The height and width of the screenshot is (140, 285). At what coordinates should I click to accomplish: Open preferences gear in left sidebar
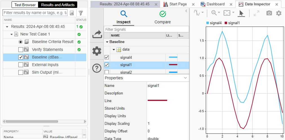(97, 51)
